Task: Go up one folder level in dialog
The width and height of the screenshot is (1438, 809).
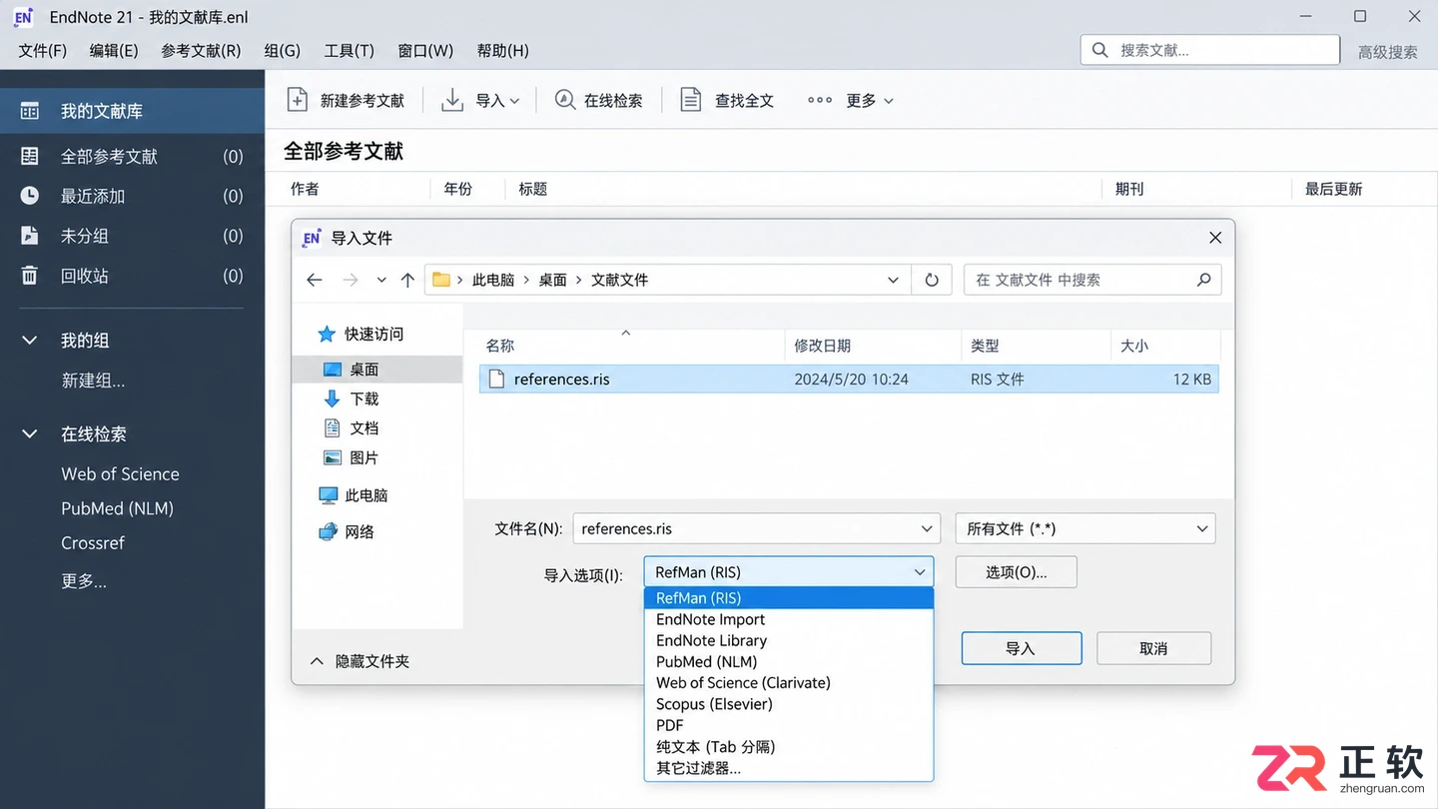Action: tap(407, 280)
